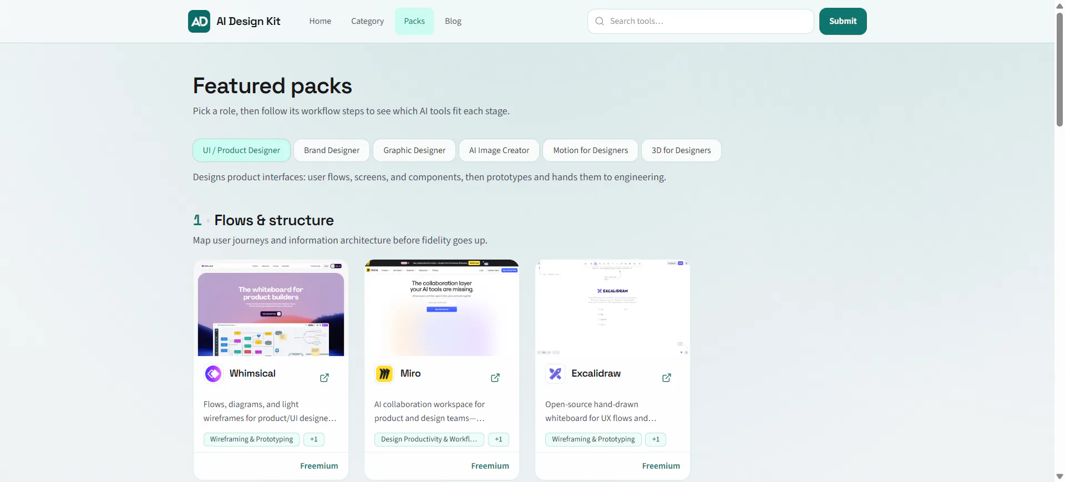This screenshot has width=1065, height=482.
Task: Click Excalidraw's Wireframing & Prototyping tag
Action: click(x=594, y=439)
